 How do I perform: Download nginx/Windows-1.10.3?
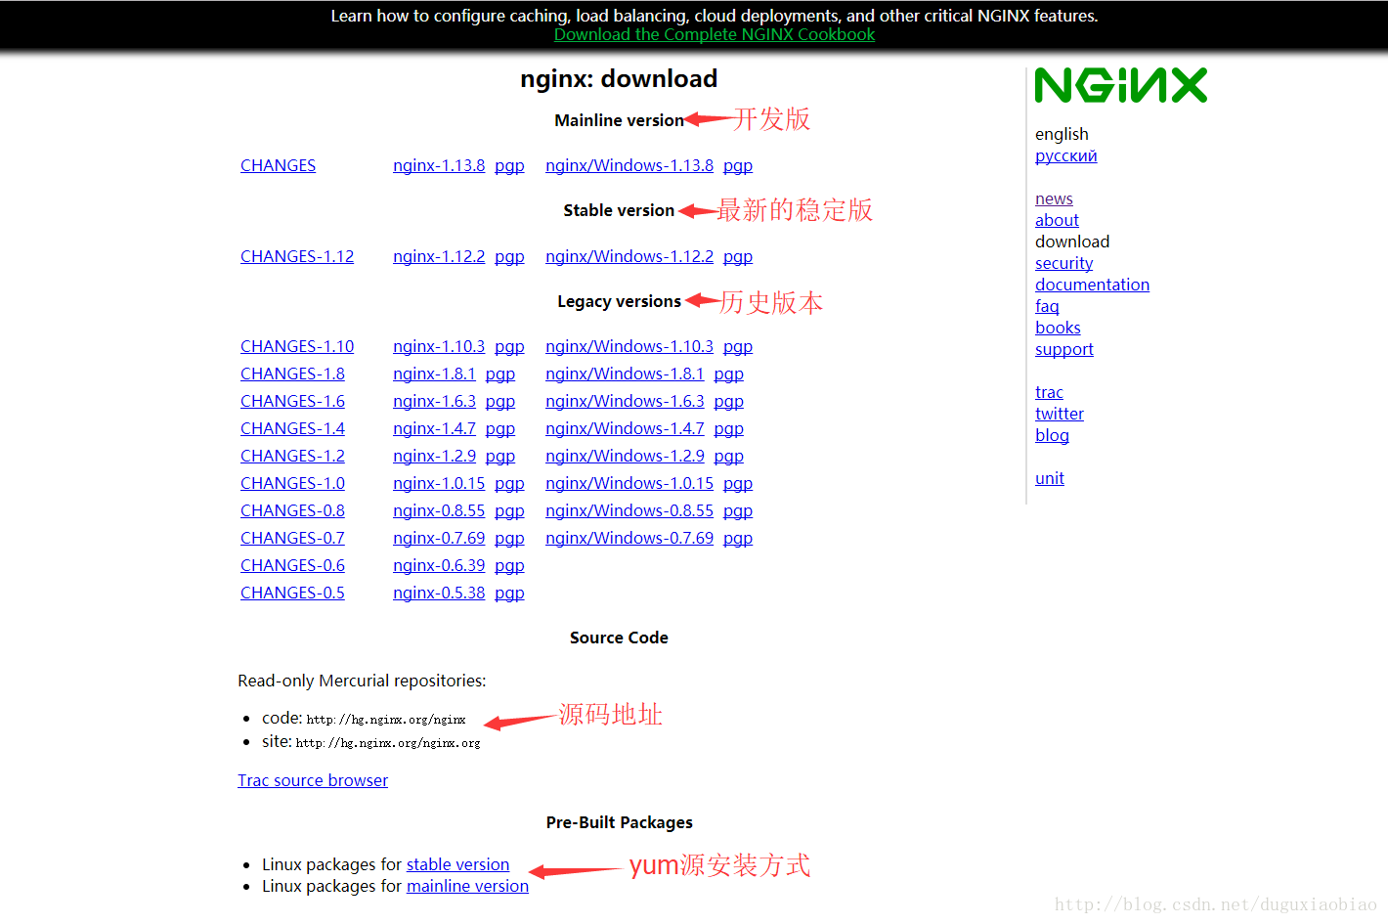pos(629,346)
